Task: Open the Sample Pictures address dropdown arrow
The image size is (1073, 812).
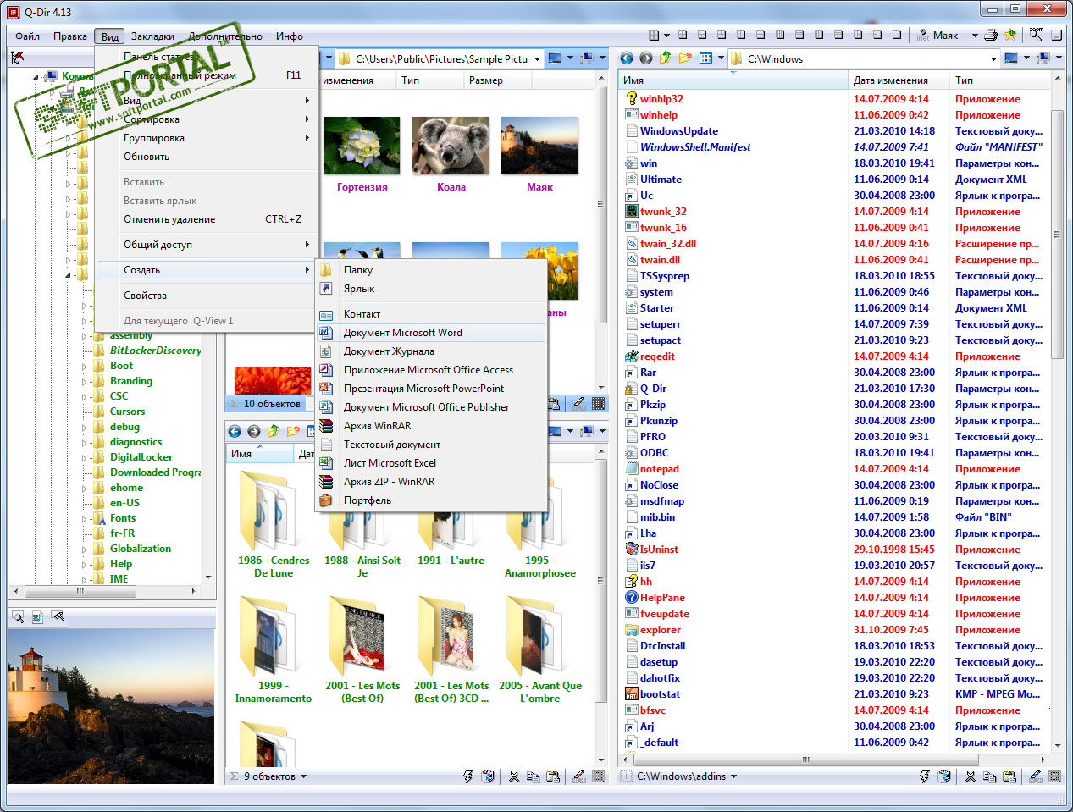Action: pos(537,58)
